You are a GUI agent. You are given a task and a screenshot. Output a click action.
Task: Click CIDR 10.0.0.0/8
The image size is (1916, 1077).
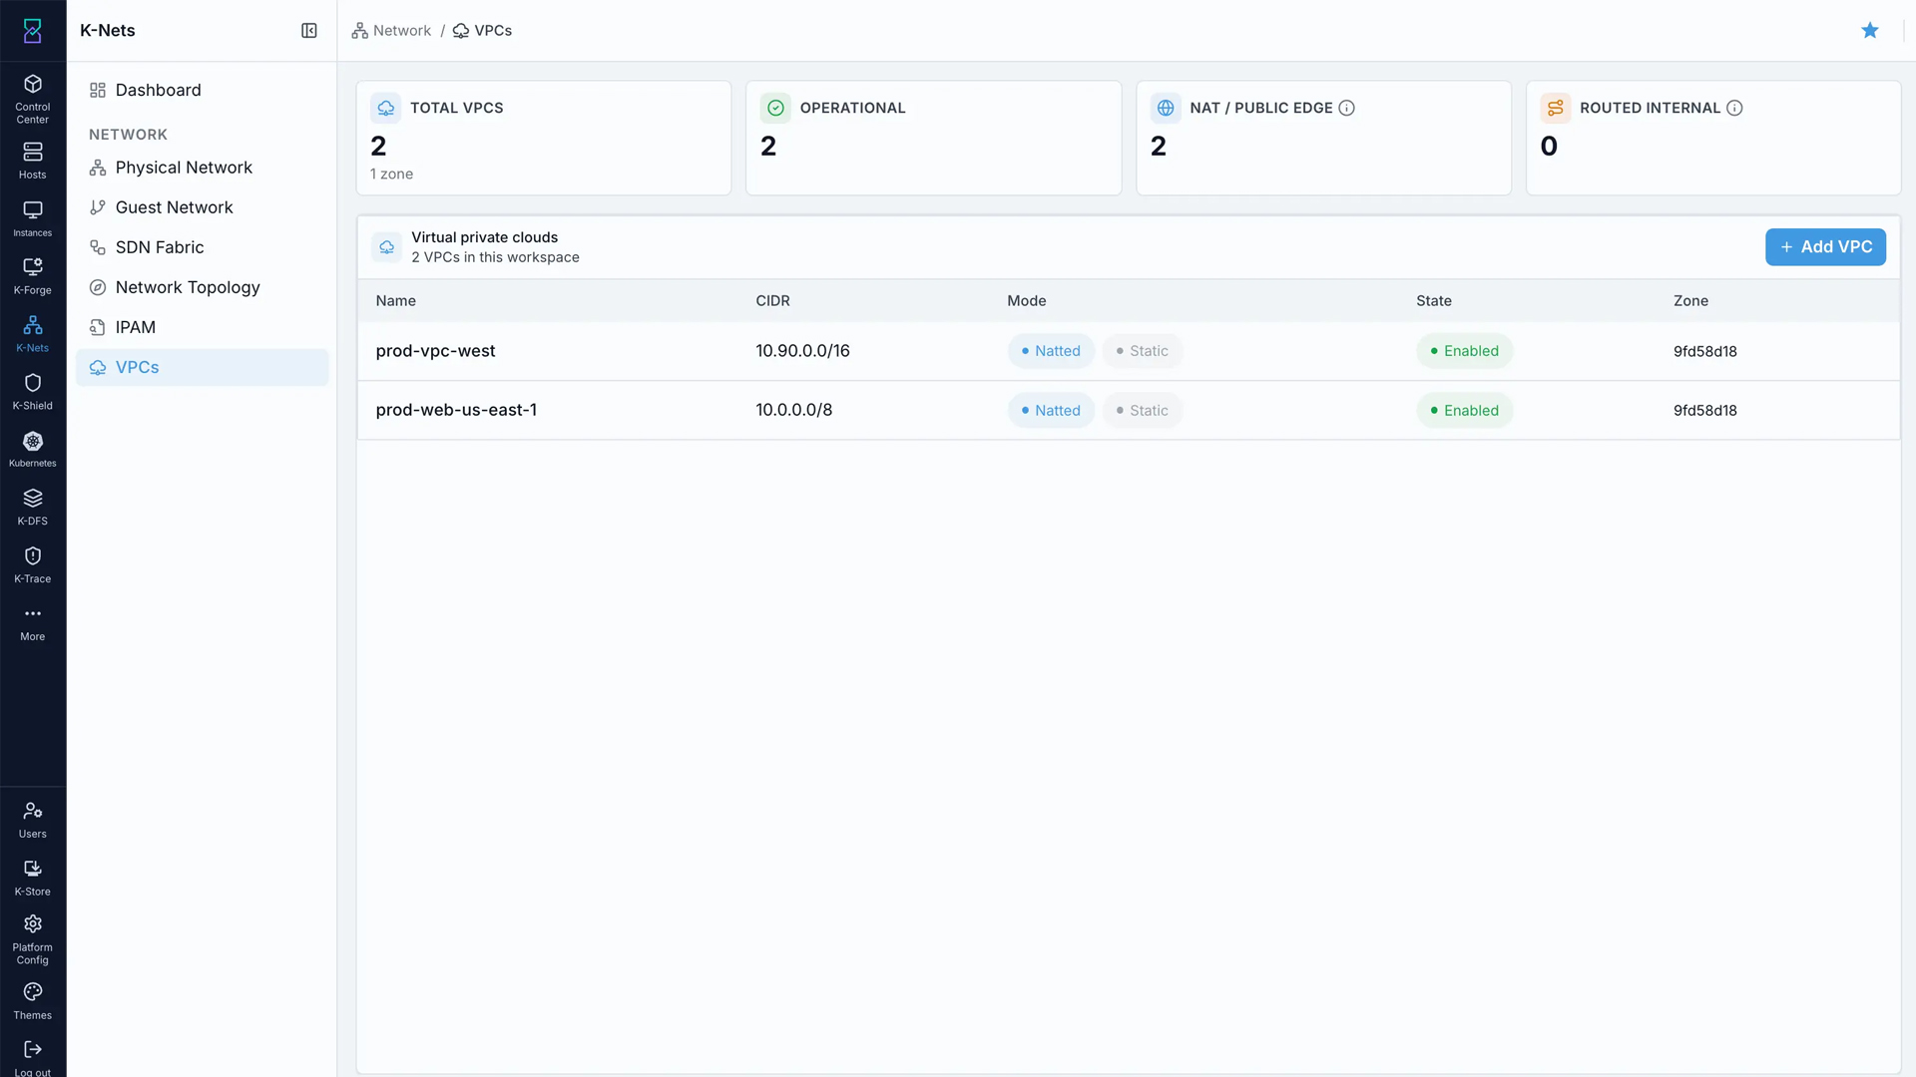793,410
